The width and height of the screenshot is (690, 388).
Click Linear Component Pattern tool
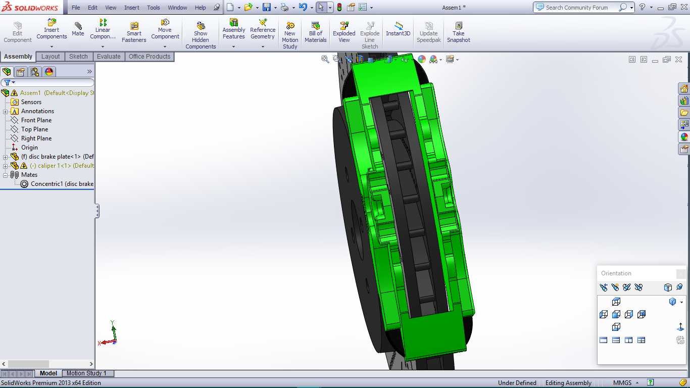(103, 29)
